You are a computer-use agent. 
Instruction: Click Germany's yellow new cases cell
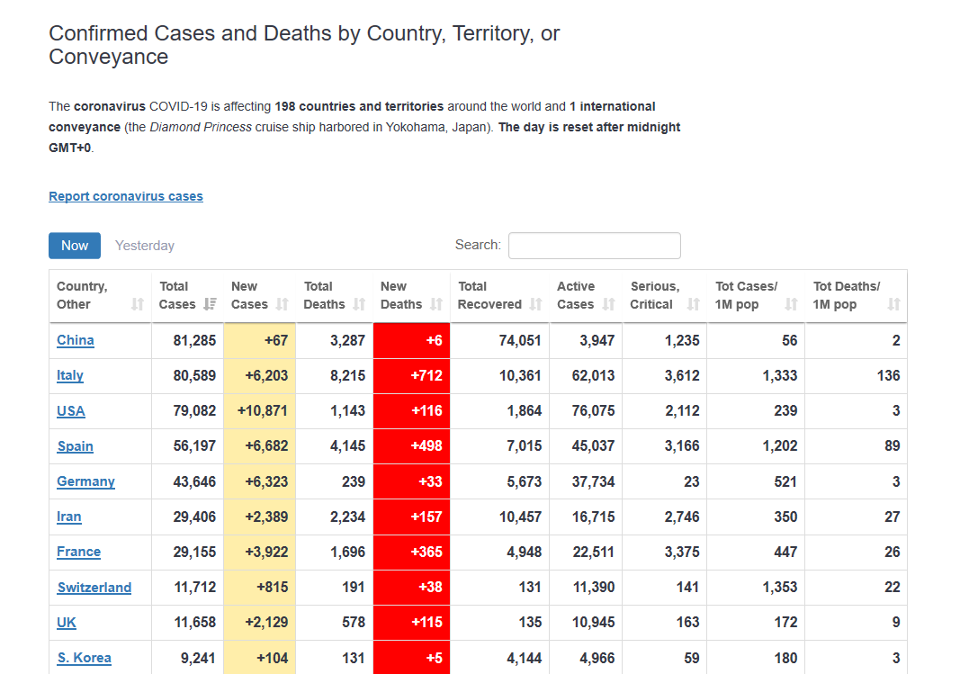[x=259, y=482]
